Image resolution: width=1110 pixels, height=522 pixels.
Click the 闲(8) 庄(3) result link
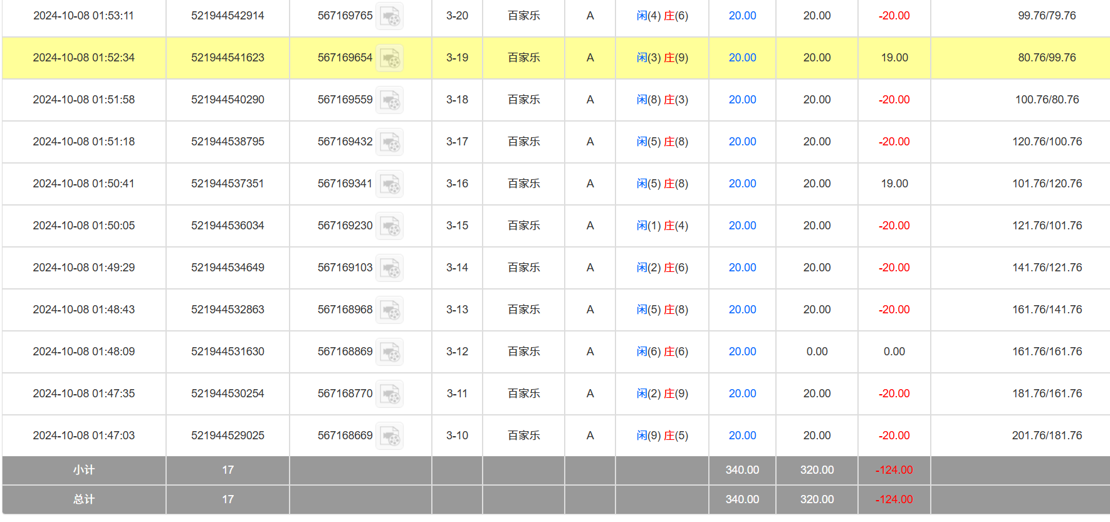(x=662, y=100)
